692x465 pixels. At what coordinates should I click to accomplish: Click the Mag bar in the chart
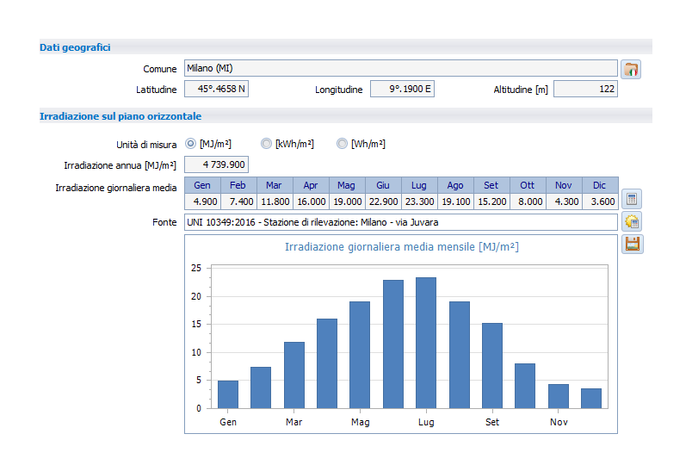click(x=360, y=355)
